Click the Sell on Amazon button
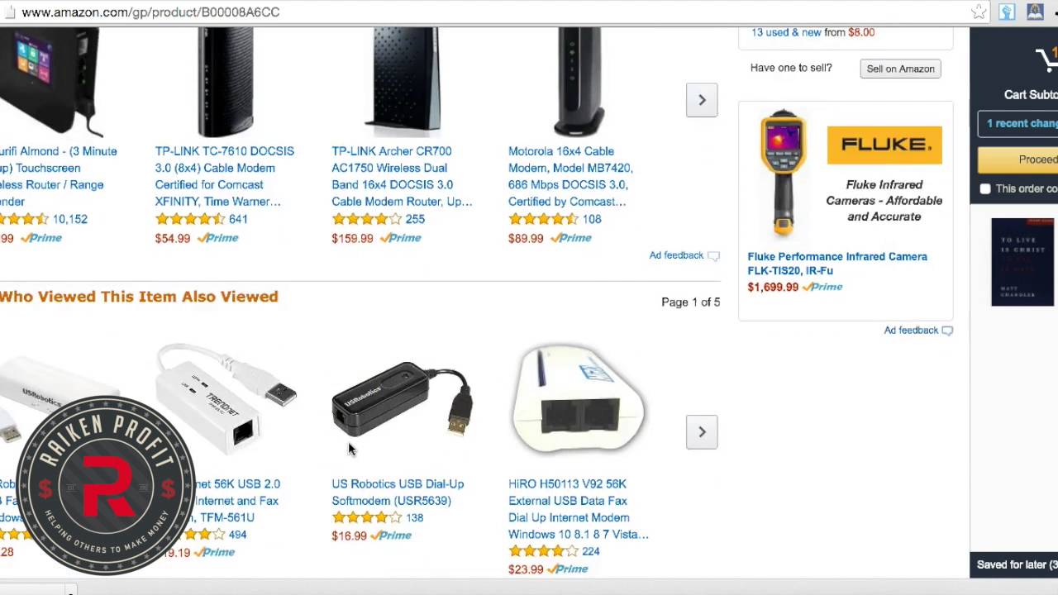This screenshot has width=1058, height=595. point(900,69)
